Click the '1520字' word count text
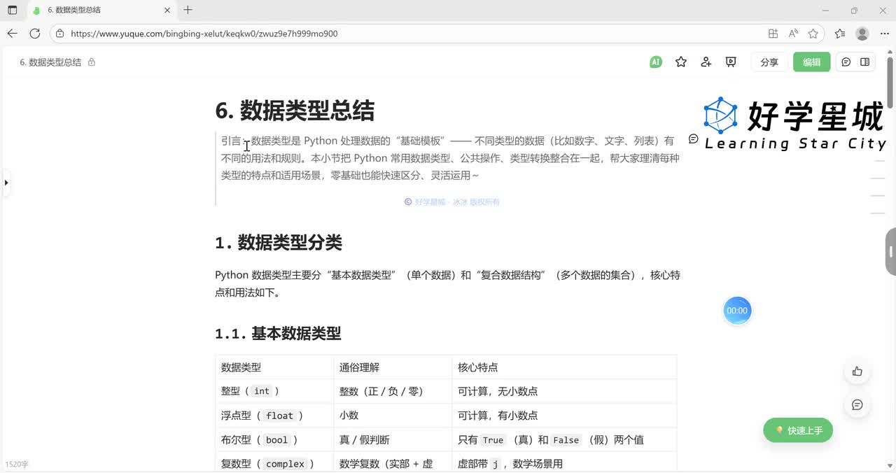Screen dimensions: 896x473 17,464
